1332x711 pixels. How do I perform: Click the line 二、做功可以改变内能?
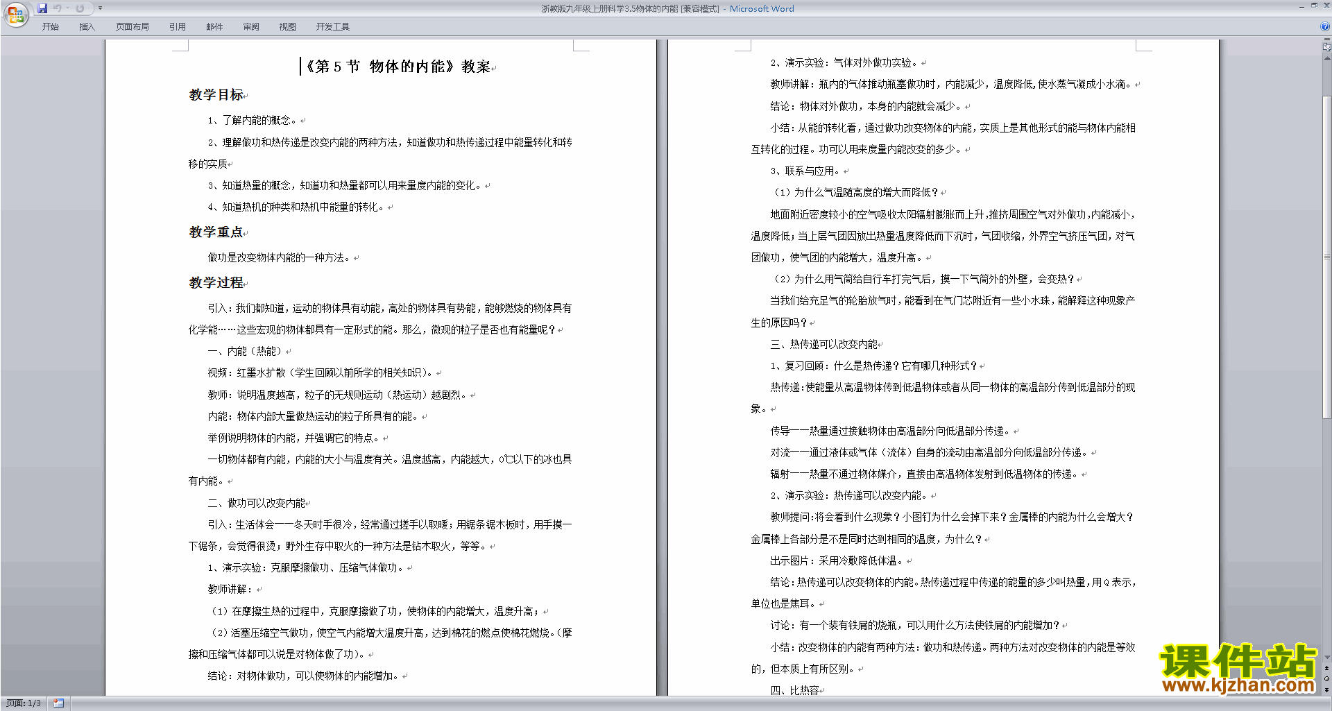coord(256,503)
